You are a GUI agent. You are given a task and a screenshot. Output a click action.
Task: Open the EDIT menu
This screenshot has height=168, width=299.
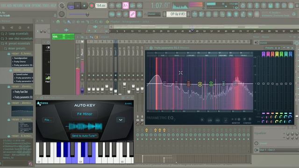coord(3,6)
